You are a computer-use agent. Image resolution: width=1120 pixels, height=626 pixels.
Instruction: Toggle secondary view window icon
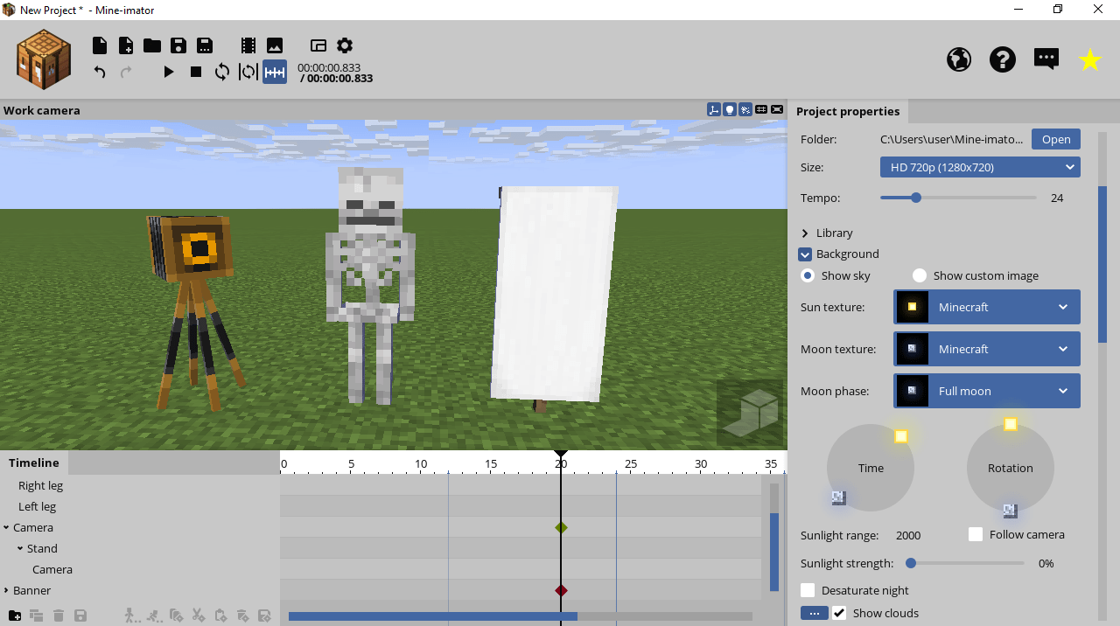tap(318, 45)
